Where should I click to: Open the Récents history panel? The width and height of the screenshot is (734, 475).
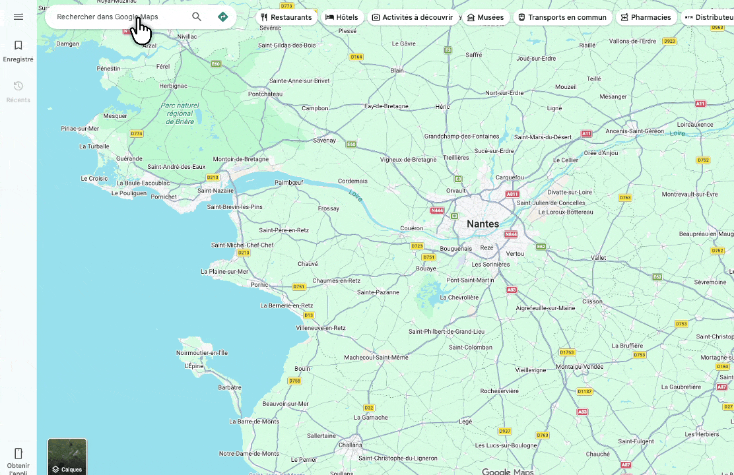(x=18, y=92)
